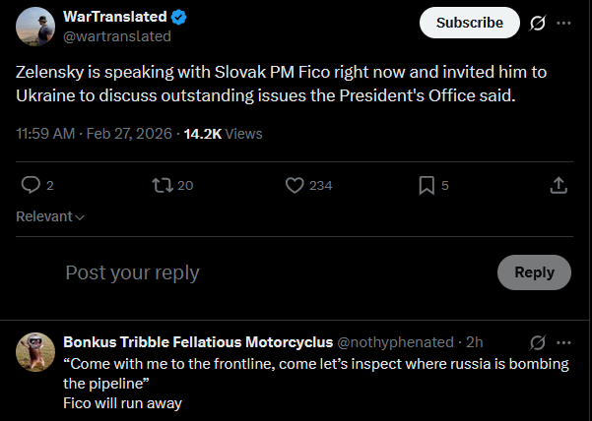
Task: Click the reply speech bubble icon
Action: pyautogui.click(x=31, y=185)
